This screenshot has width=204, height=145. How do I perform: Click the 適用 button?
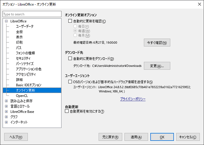136,137
